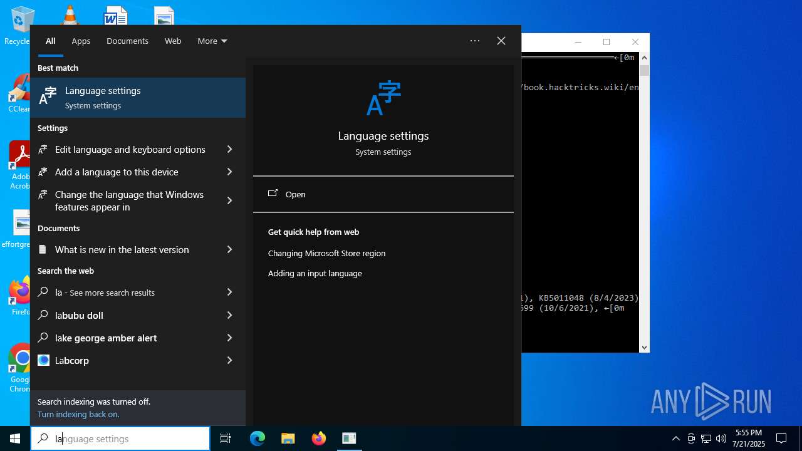Open the Google Chrome desktop icon

[20, 366]
